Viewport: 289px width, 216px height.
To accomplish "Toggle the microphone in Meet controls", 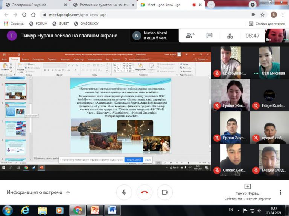I will pos(124,192).
